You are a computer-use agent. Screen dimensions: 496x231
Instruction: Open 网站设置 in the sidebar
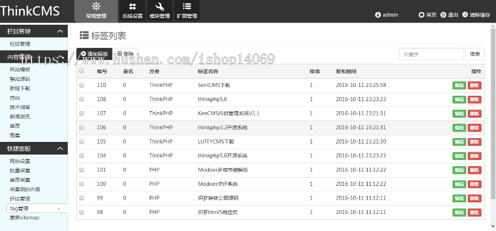[x=20, y=161]
